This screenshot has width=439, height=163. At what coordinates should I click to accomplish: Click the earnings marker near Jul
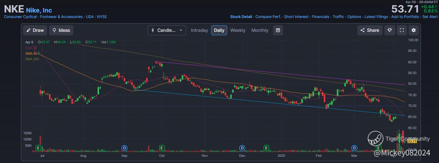point(38,148)
